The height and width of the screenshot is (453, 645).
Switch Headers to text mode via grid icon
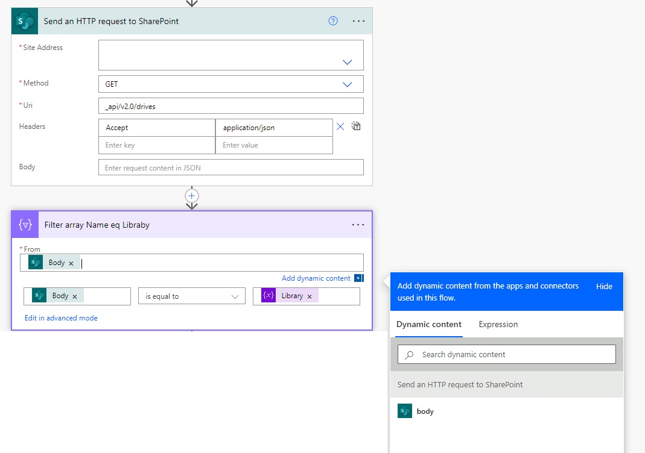click(x=355, y=127)
